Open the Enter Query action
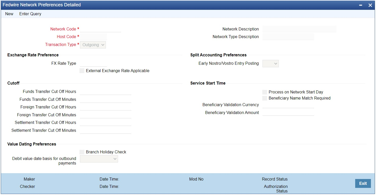376x195 pixels. (30, 14)
